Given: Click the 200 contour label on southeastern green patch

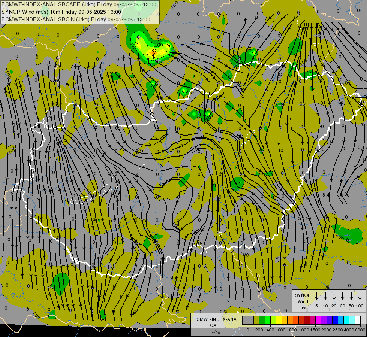Looking at the screenshot, I should coord(340,237).
